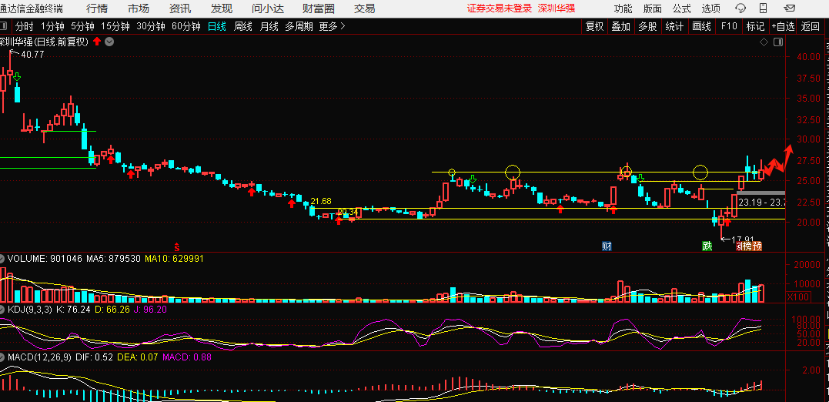The image size is (829, 402).
Task: Open the 市场 menu
Action: [x=139, y=8]
